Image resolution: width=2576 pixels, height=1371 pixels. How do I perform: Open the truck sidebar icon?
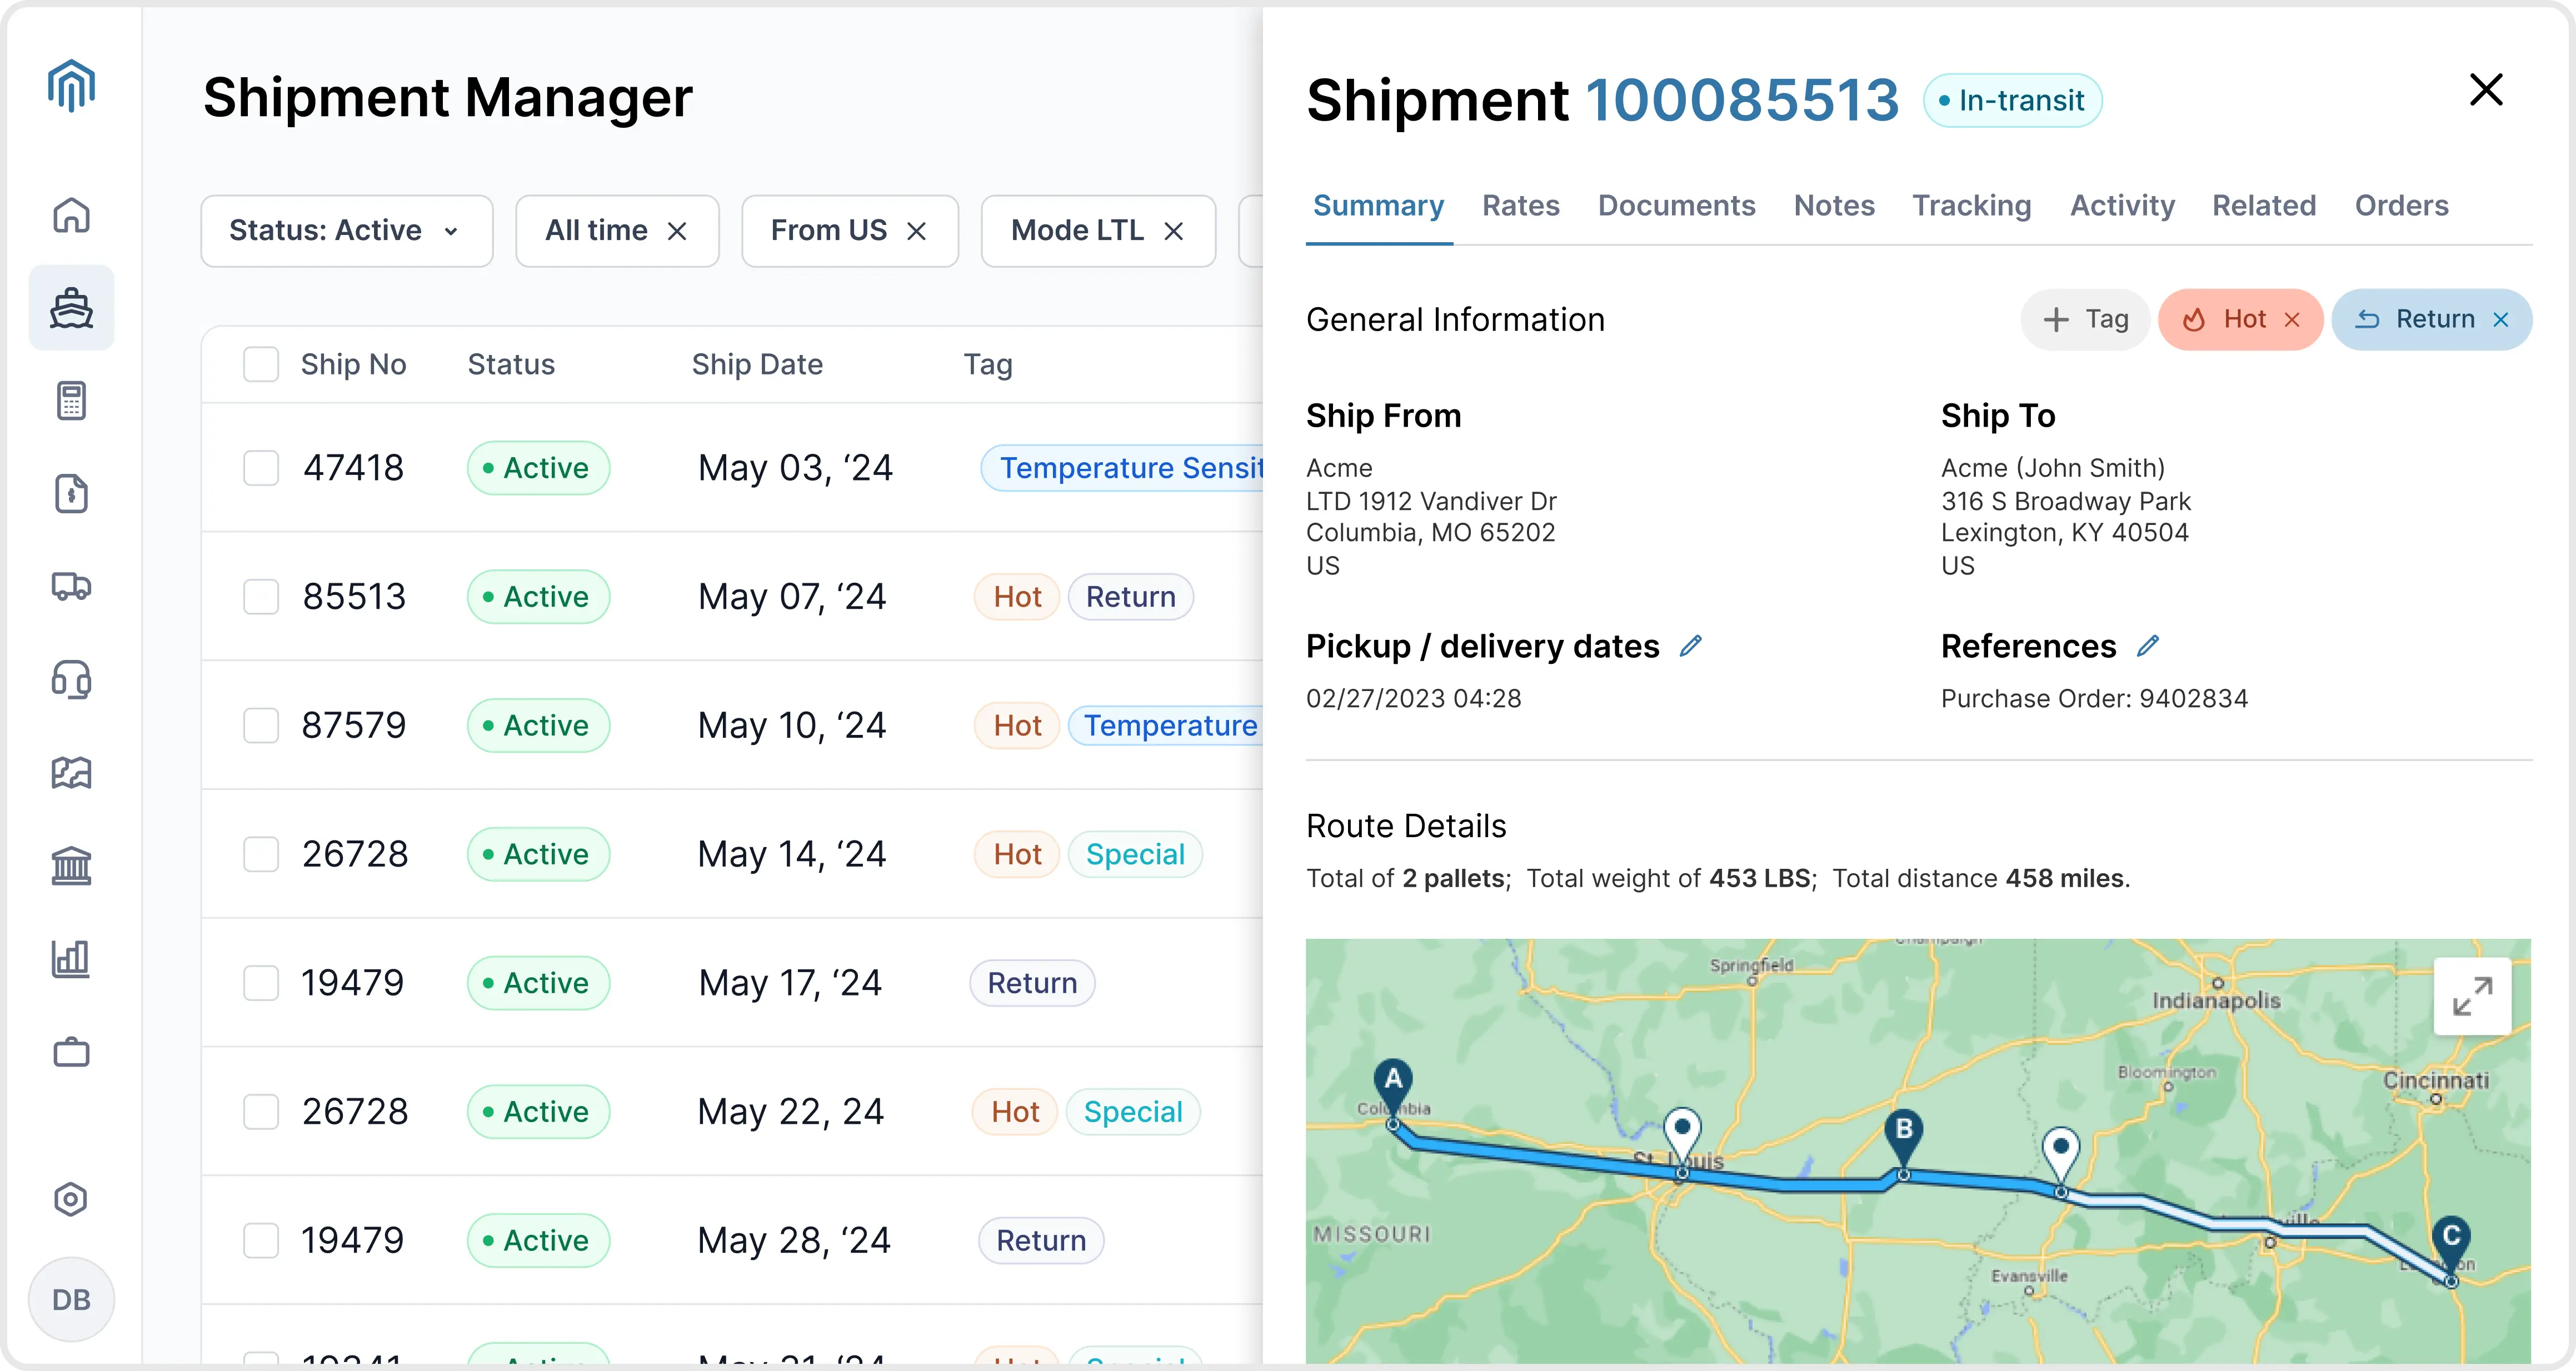click(71, 586)
